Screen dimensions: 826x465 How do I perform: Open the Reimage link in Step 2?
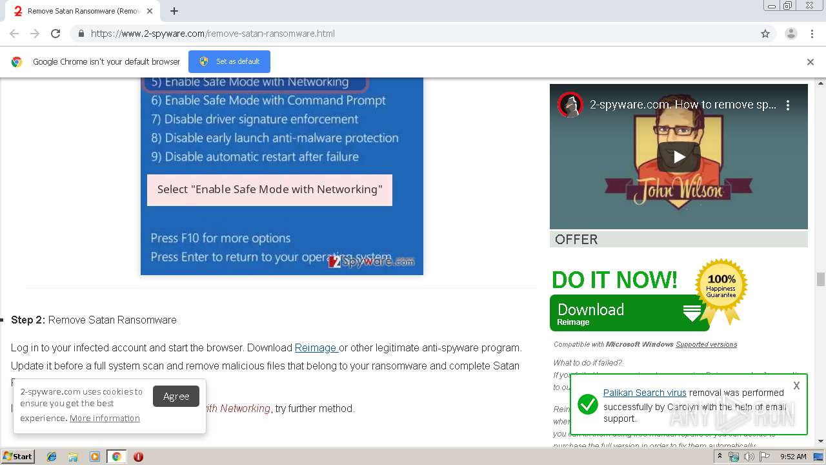[316, 347]
